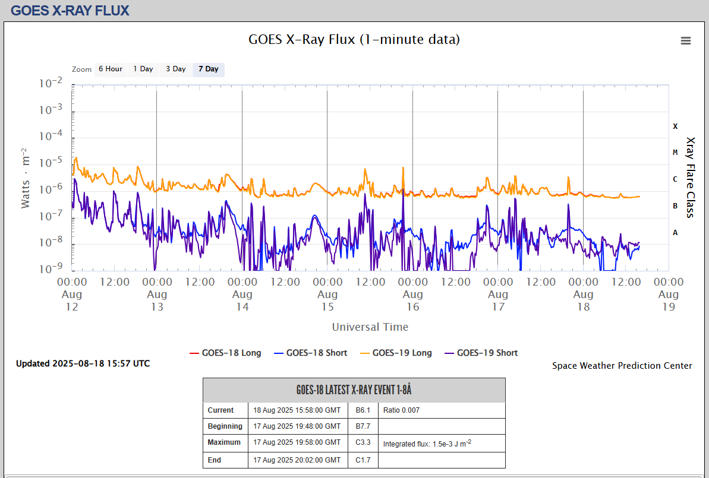Click the A flare class label
The width and height of the screenshot is (709, 478).
click(675, 233)
